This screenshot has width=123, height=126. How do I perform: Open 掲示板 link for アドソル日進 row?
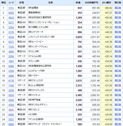click(118, 119)
